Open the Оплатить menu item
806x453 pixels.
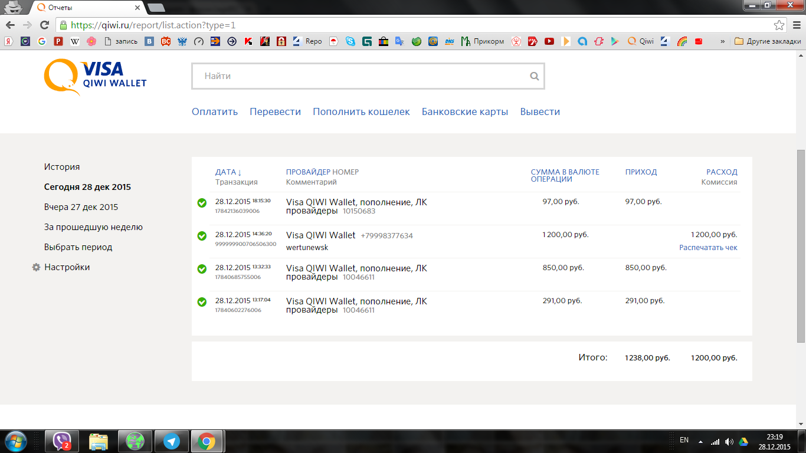click(215, 111)
